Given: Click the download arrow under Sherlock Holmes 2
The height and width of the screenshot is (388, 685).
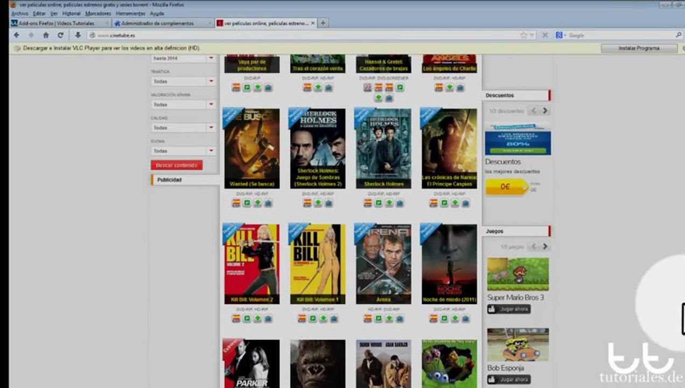Looking at the screenshot, I should click(x=318, y=203).
